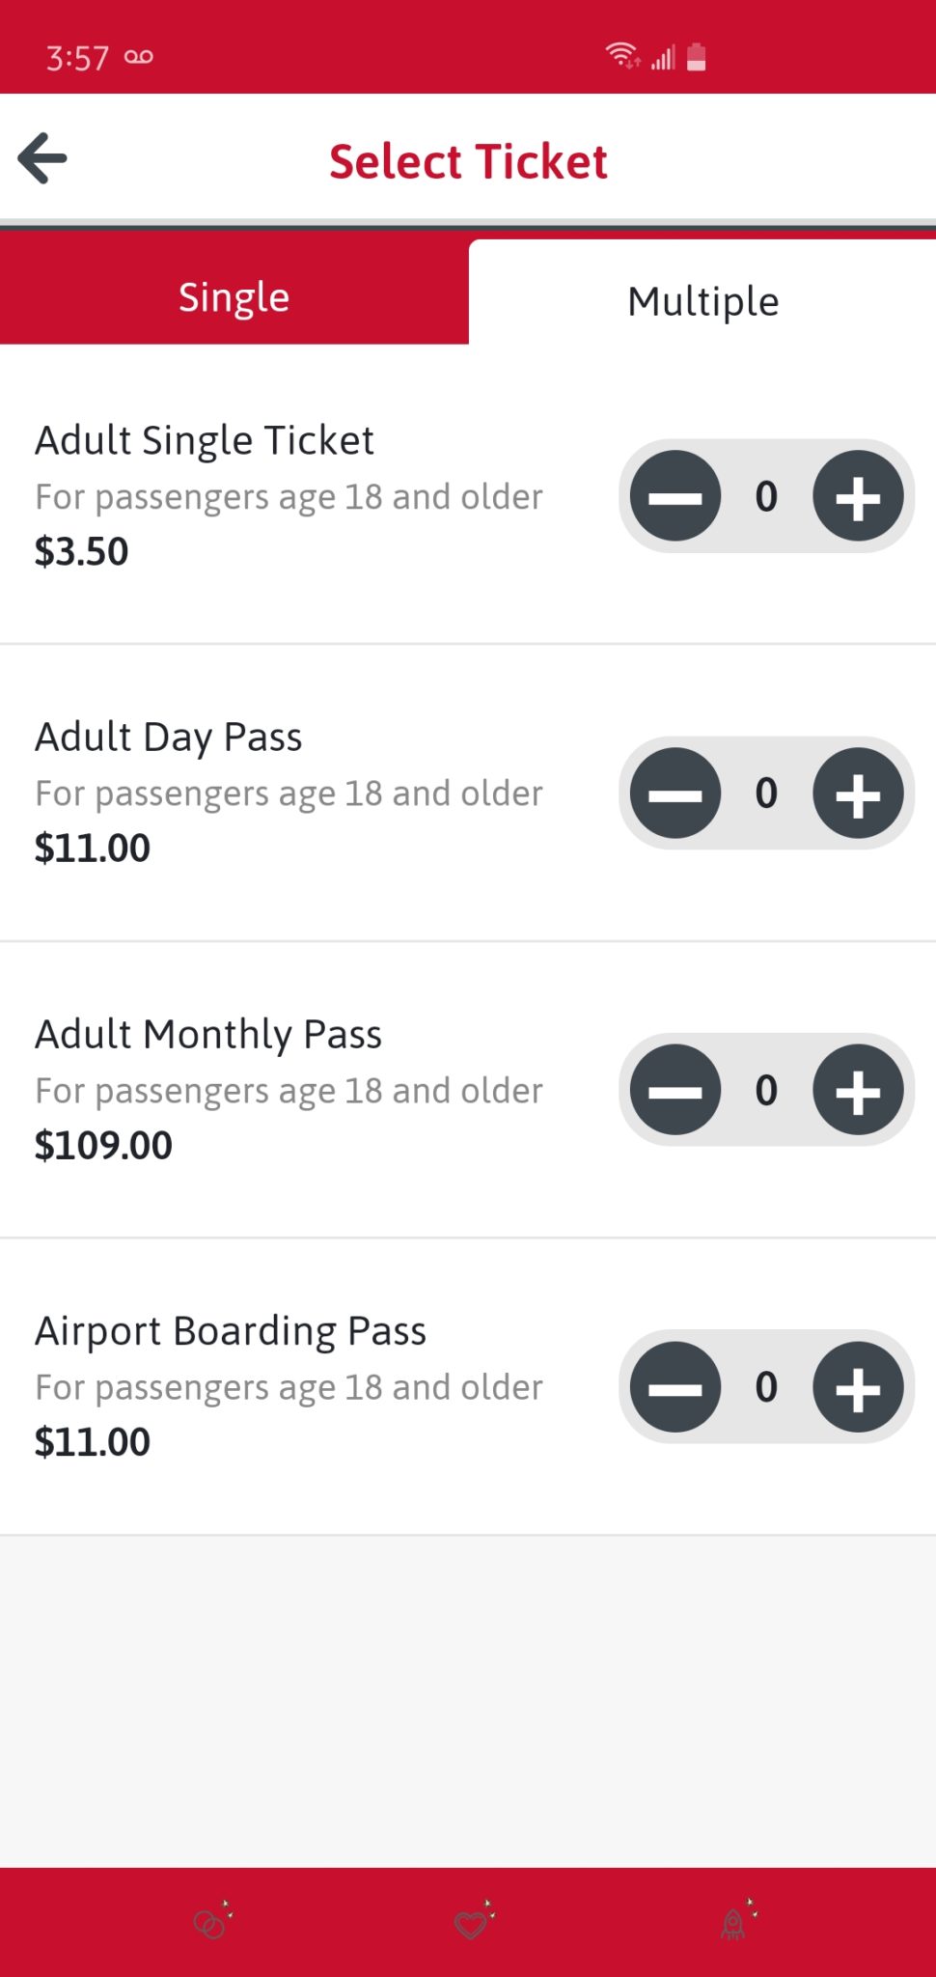
Task: Tap minus for Adult Monthly Pass
Action: (x=675, y=1090)
